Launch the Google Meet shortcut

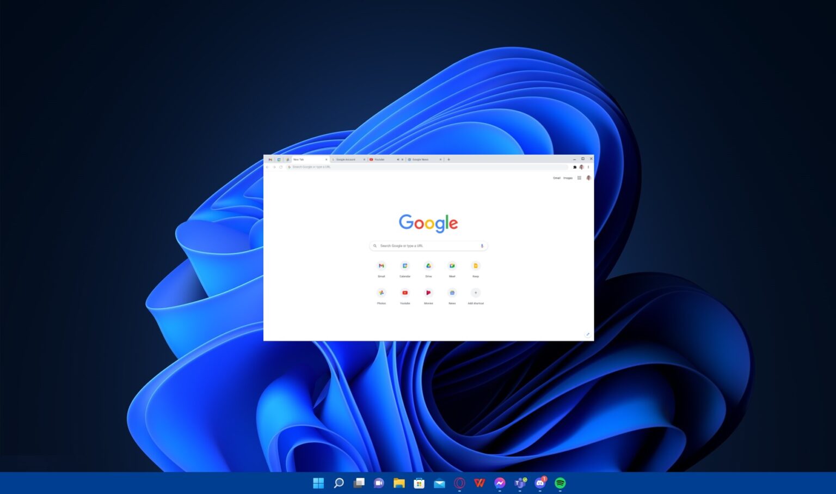452,266
